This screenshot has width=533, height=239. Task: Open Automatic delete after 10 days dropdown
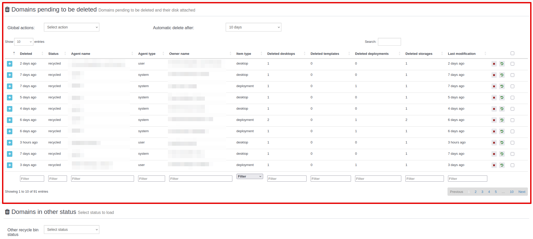(x=253, y=27)
